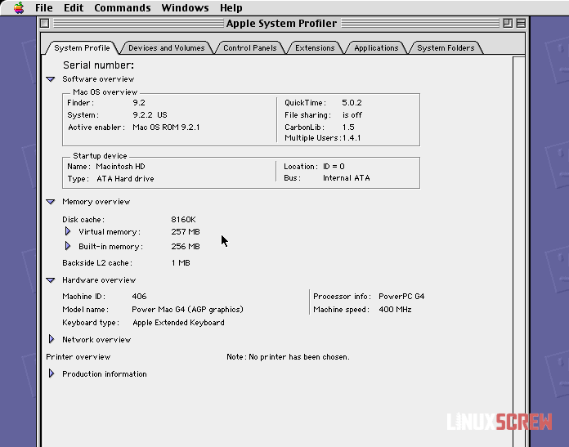Collapse the Memory overview section

pos(51,202)
